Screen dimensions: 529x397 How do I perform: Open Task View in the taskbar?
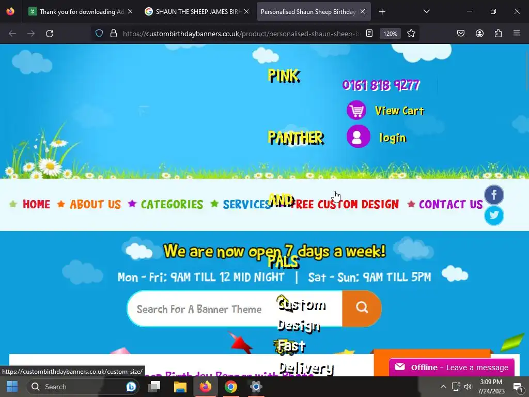pos(154,387)
